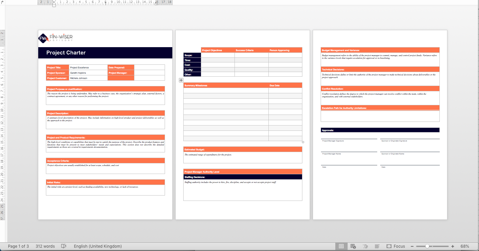Switch to Draft view
479x251 pixels.
click(x=377, y=246)
